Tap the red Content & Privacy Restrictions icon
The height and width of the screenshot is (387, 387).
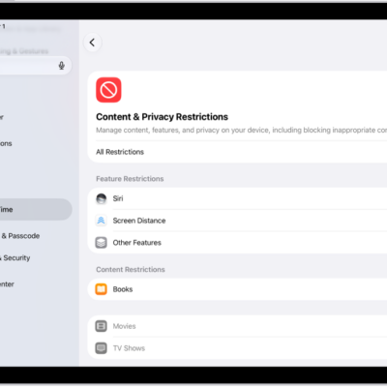pyautogui.click(x=108, y=90)
